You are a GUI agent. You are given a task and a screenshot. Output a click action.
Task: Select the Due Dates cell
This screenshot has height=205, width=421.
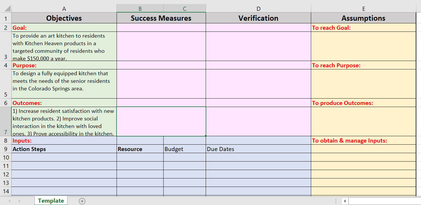click(258, 149)
